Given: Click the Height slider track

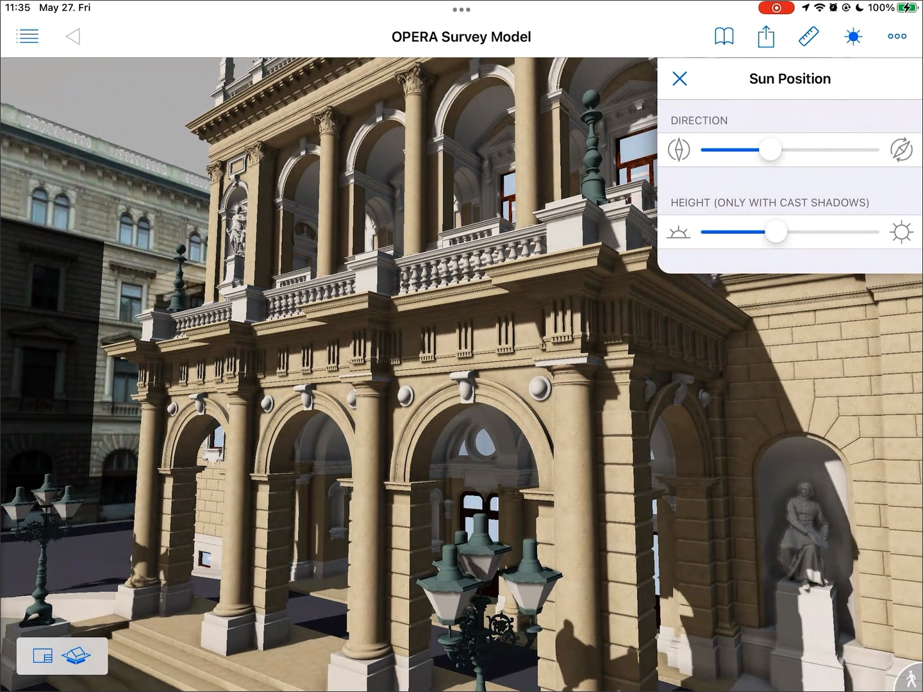Looking at the screenshot, I should coord(790,232).
